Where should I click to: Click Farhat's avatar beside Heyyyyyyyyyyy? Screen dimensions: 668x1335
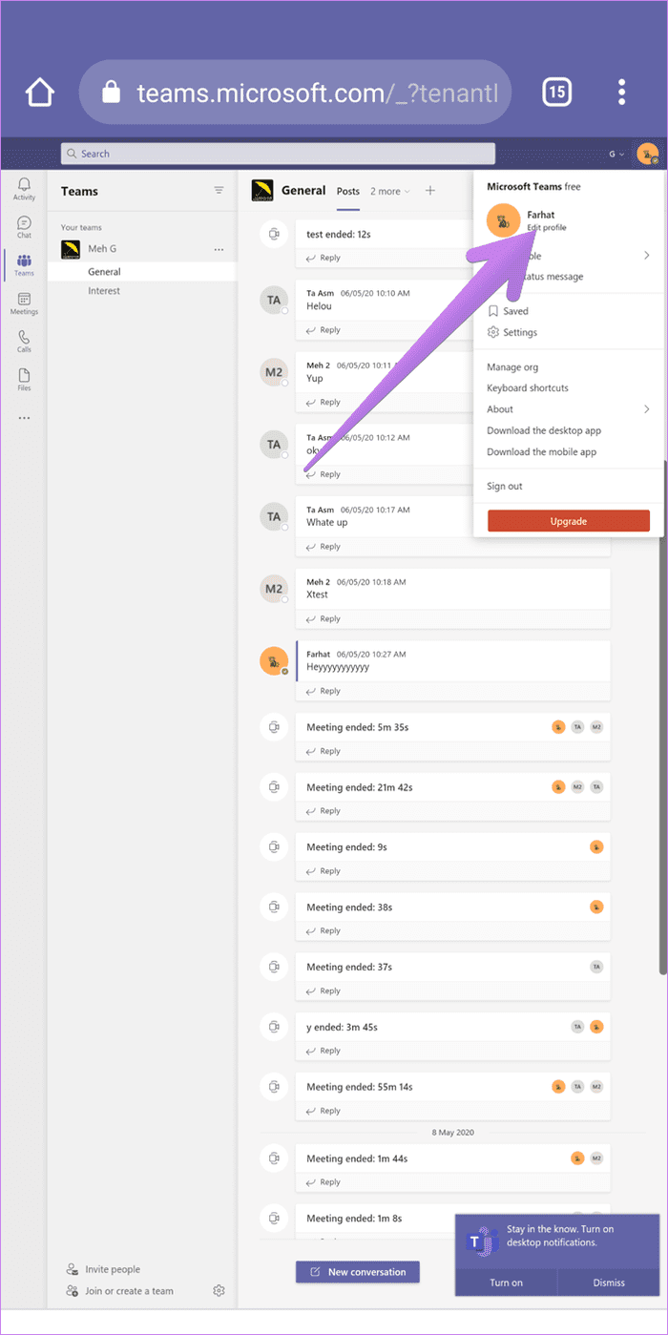274,660
